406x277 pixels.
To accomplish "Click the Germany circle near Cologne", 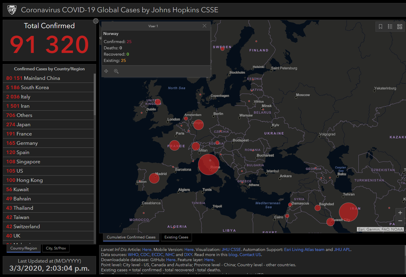I will [199, 124].
